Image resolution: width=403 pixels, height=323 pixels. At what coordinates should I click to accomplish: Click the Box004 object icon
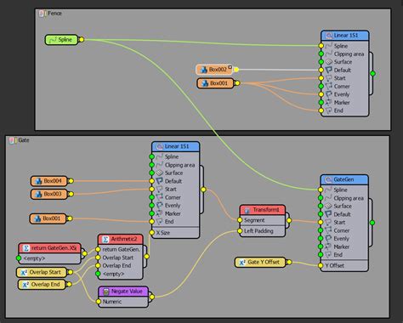click(x=38, y=181)
